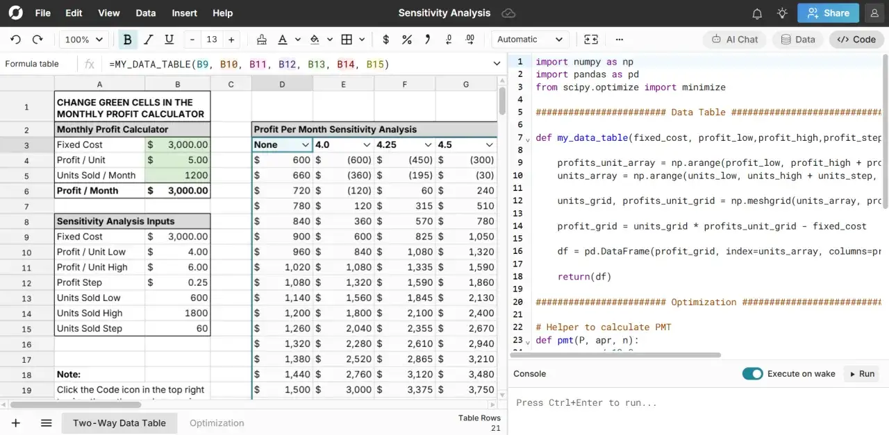The height and width of the screenshot is (435, 889).
Task: Open notifications bell icon
Action: click(757, 13)
